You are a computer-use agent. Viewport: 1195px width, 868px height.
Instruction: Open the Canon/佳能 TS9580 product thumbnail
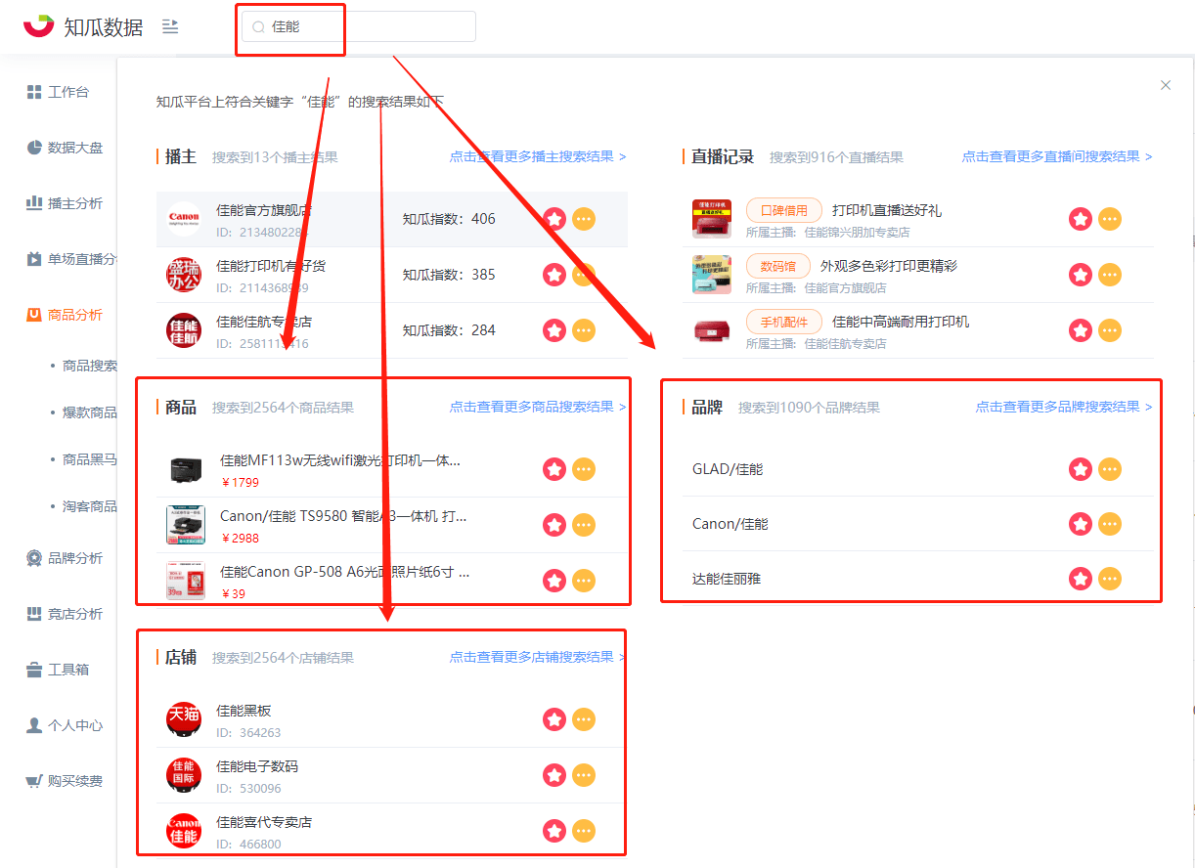(186, 525)
